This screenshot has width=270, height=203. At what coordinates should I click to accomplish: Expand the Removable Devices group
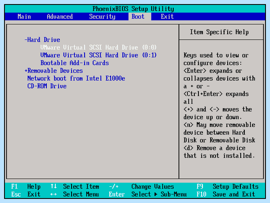click(x=54, y=71)
